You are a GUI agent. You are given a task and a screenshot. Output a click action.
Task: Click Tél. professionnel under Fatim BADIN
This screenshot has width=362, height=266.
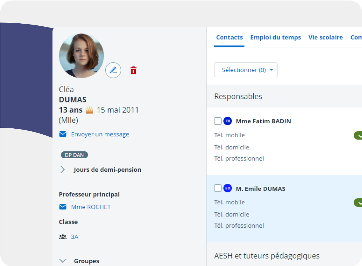click(x=239, y=159)
